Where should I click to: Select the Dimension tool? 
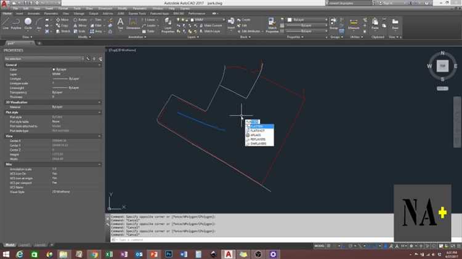coord(133,23)
